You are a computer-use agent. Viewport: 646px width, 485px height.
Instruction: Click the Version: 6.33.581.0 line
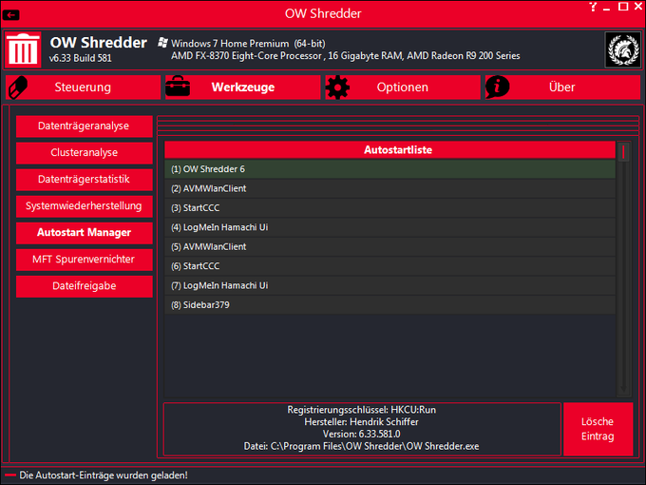(x=361, y=434)
